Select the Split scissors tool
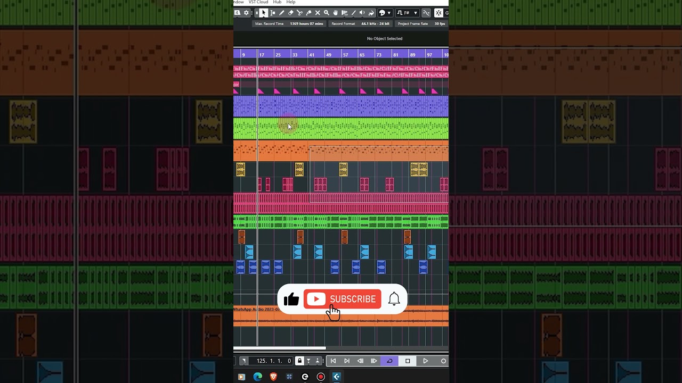This screenshot has width=682, height=383. (x=300, y=13)
